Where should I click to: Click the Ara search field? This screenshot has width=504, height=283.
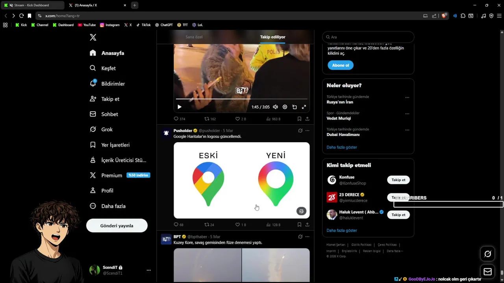click(x=368, y=37)
